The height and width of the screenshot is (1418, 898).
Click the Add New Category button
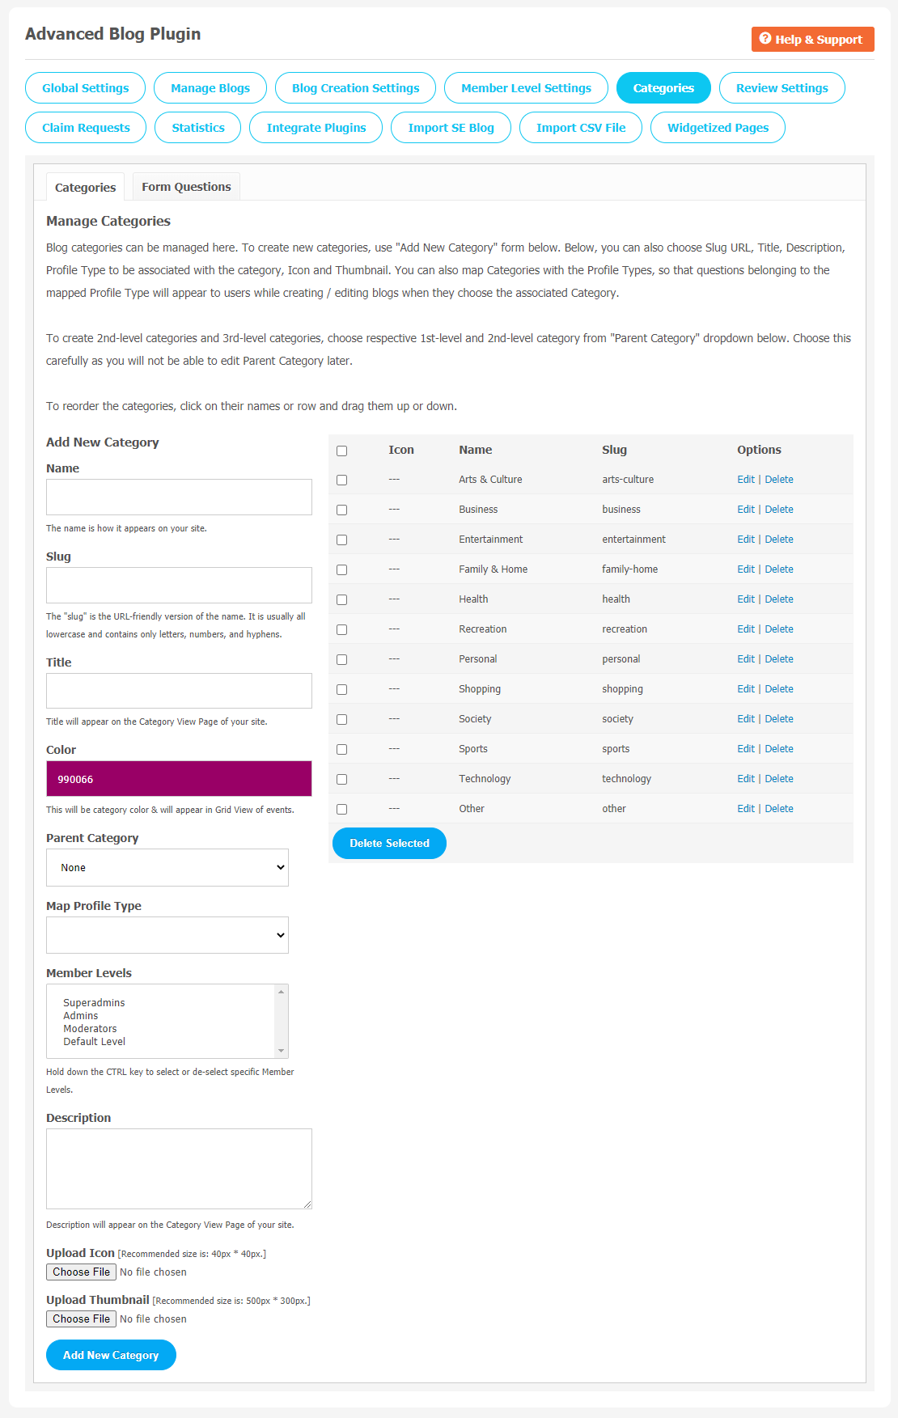[111, 1355]
